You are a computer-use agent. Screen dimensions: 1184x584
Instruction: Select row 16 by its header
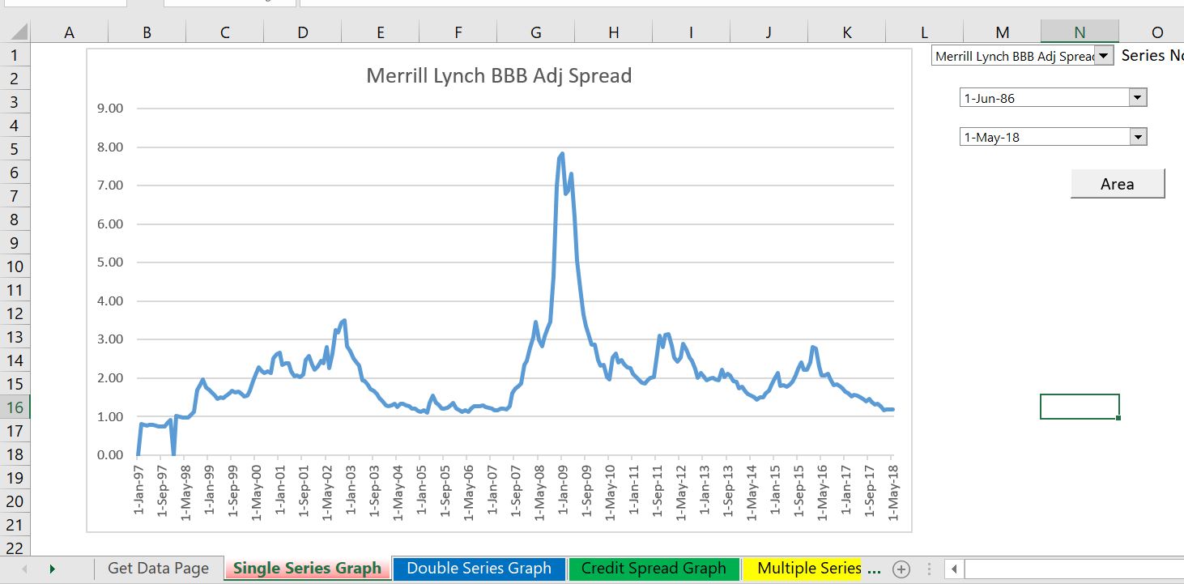click(14, 407)
